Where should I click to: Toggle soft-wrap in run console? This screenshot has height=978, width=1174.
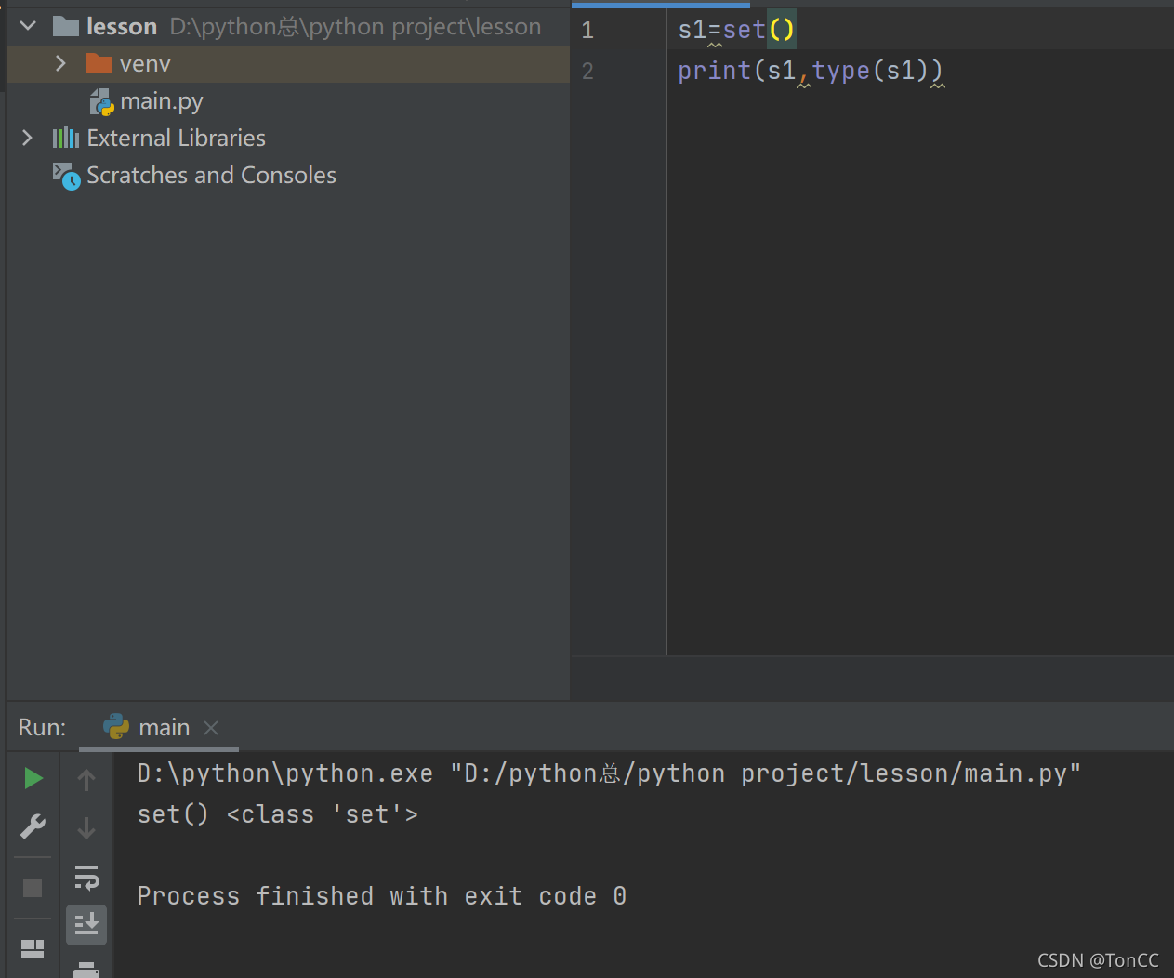[86, 877]
